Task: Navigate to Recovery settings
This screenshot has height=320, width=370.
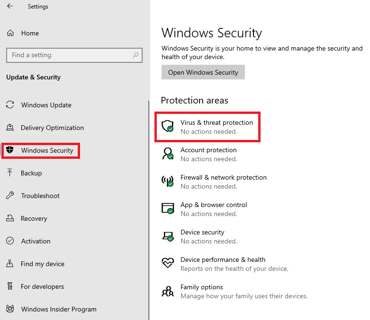Action: point(34,218)
